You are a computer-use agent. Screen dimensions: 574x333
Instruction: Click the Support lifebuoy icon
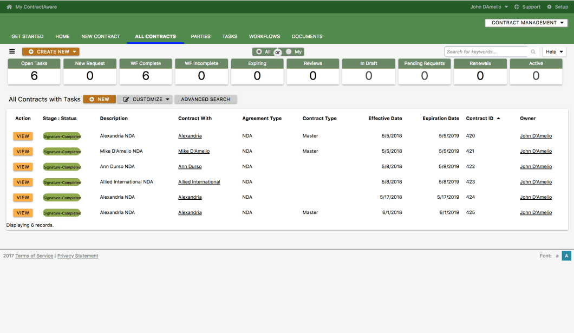coord(517,6)
